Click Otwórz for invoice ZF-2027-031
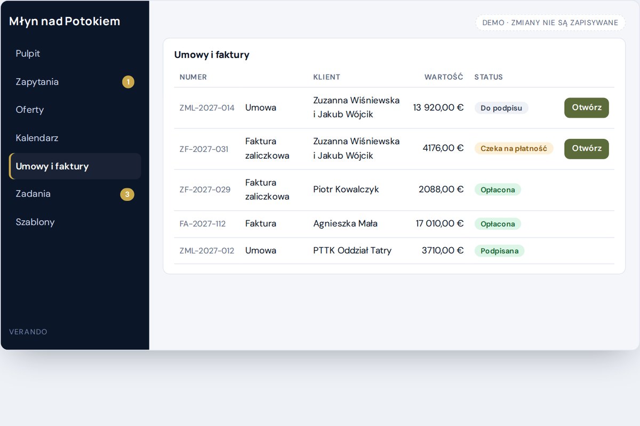Screen dimensions: 640x426 (x=586, y=149)
